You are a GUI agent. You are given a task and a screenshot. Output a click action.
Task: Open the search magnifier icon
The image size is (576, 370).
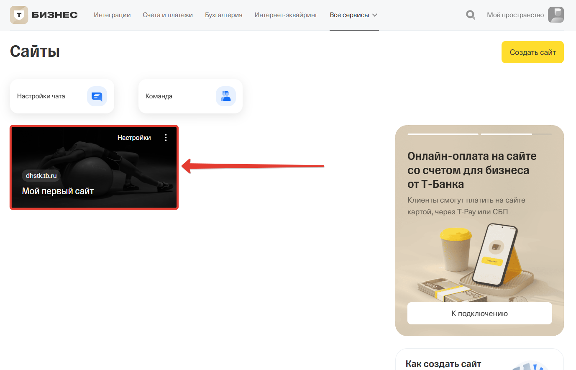point(471,15)
